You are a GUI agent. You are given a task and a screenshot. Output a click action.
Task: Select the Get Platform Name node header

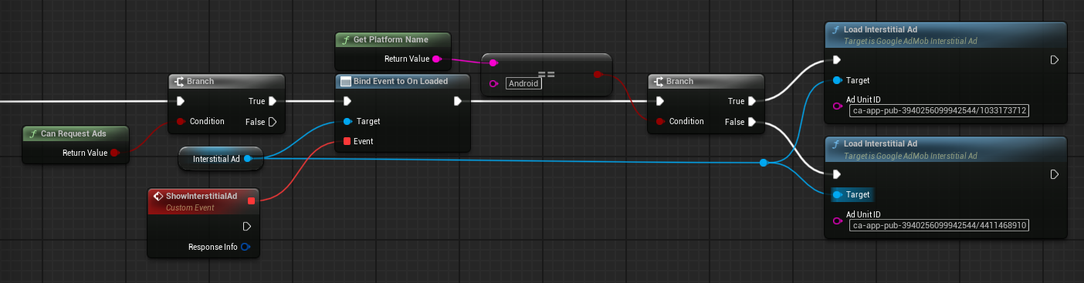point(392,39)
